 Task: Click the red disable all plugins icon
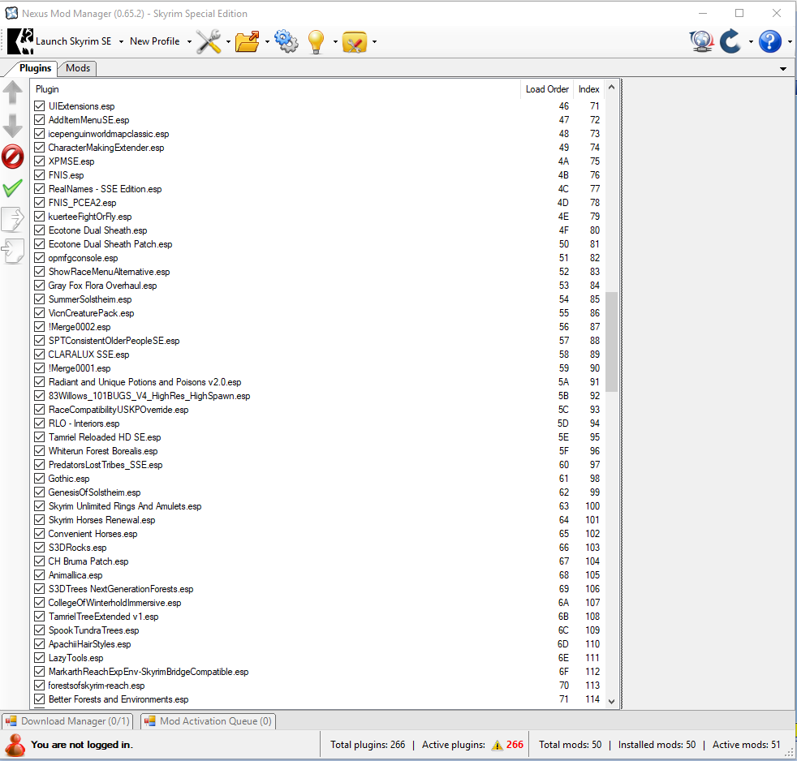pos(13,157)
